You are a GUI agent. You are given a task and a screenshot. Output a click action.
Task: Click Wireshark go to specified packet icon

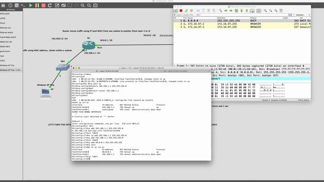[236, 11]
